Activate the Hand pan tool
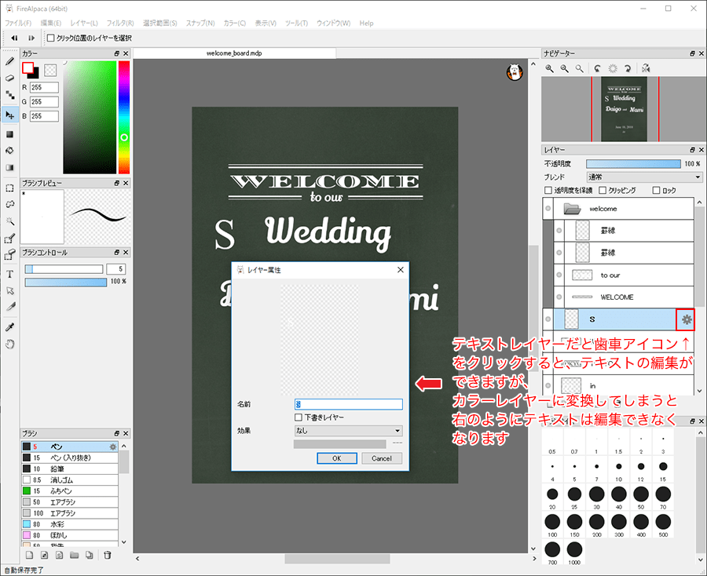The height and width of the screenshot is (576, 707). coord(9,344)
